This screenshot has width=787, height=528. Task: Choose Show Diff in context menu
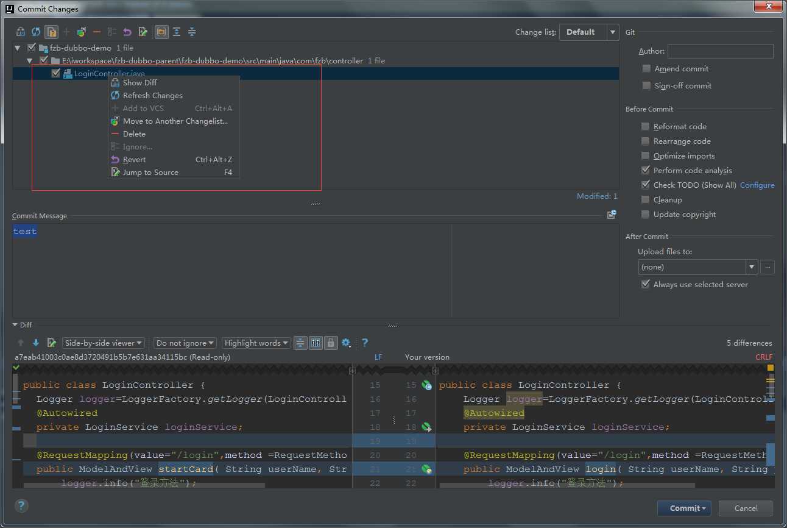[x=174, y=82]
